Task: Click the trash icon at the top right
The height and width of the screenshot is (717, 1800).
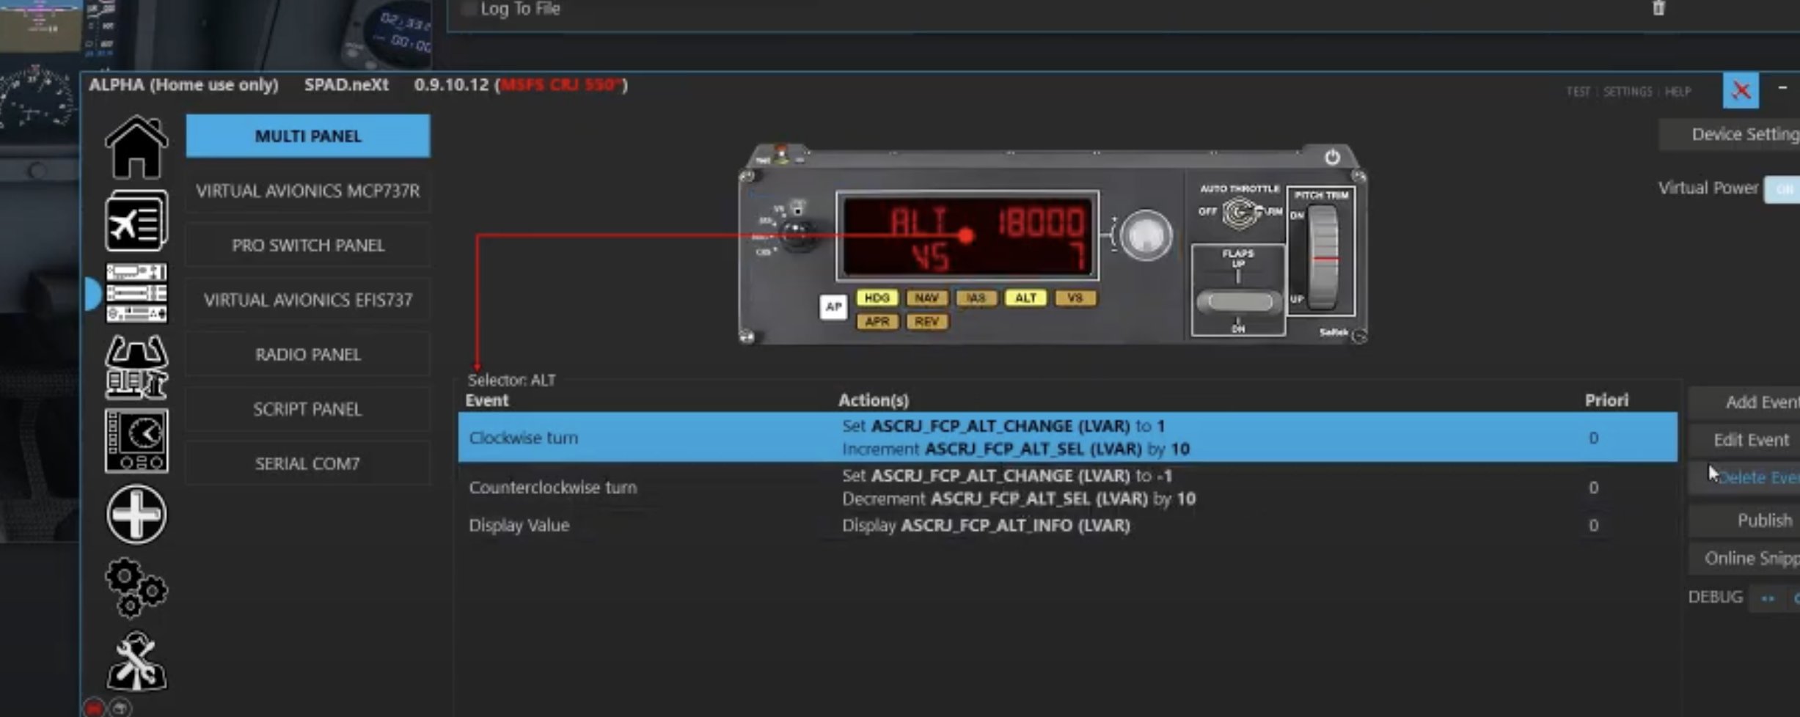Action: (1658, 9)
